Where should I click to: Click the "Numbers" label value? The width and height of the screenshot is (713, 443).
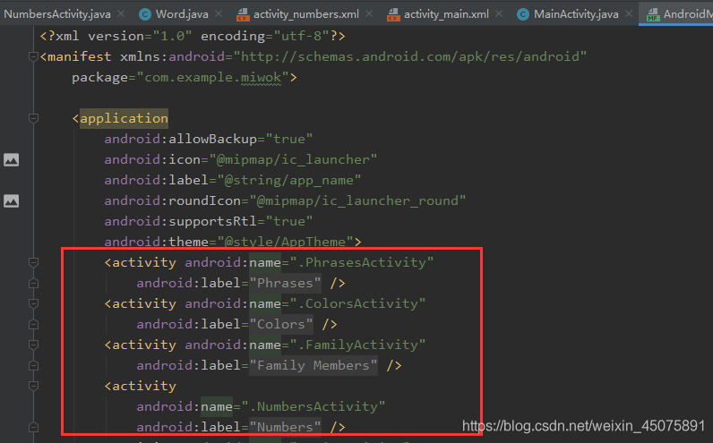coord(285,427)
